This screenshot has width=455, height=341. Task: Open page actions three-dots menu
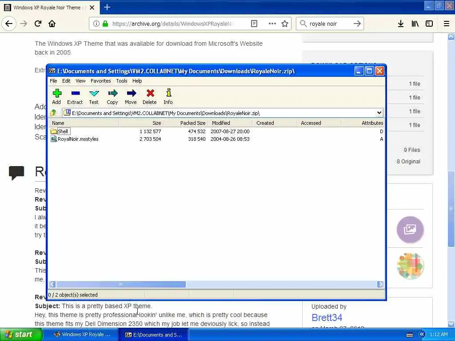click(272, 24)
